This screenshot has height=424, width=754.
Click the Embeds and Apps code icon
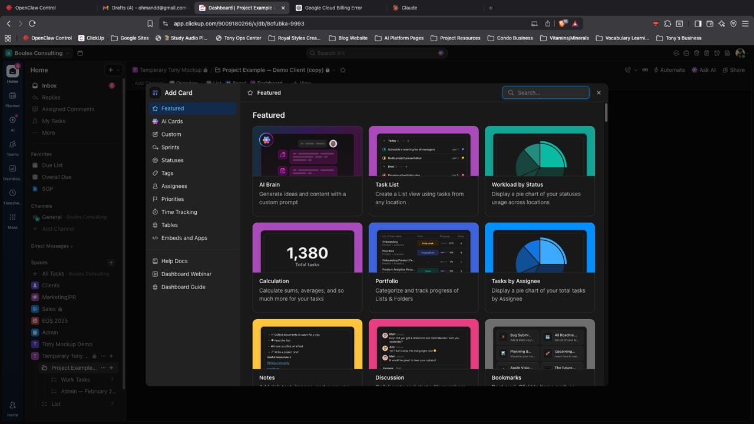(x=155, y=238)
